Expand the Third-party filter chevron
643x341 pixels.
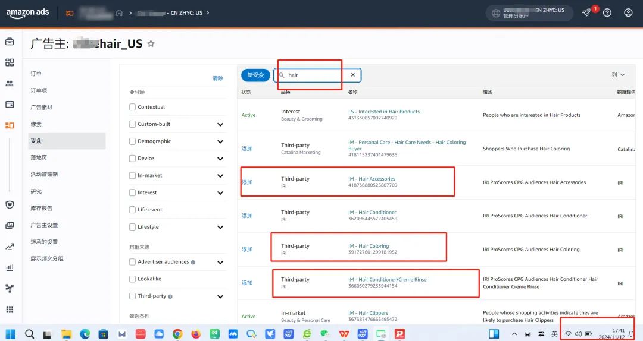220,297
